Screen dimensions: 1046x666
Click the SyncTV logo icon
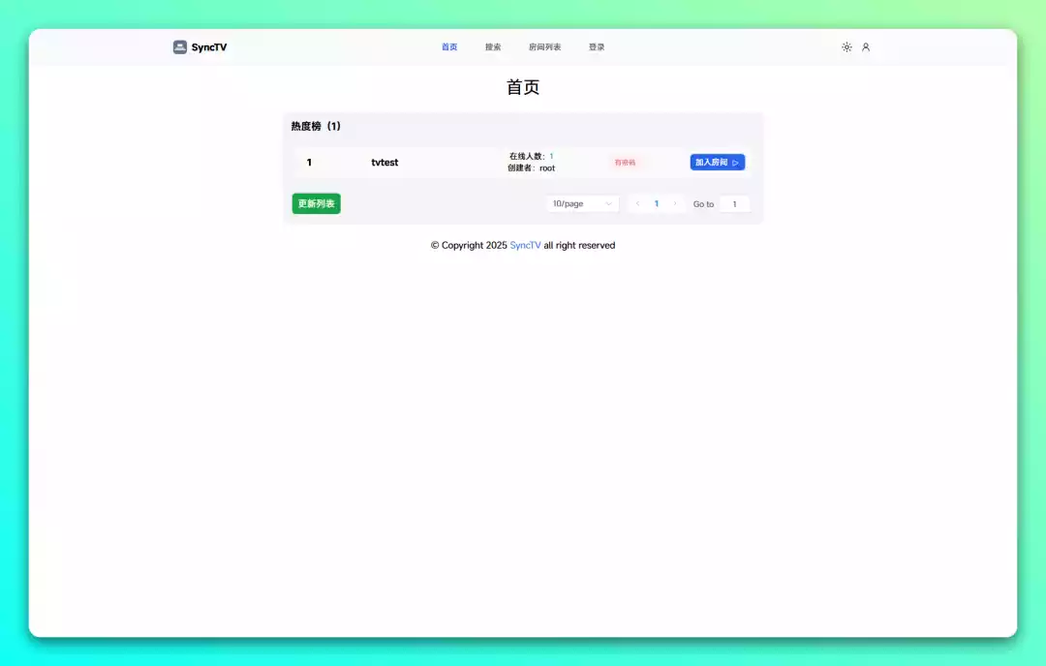pos(179,46)
